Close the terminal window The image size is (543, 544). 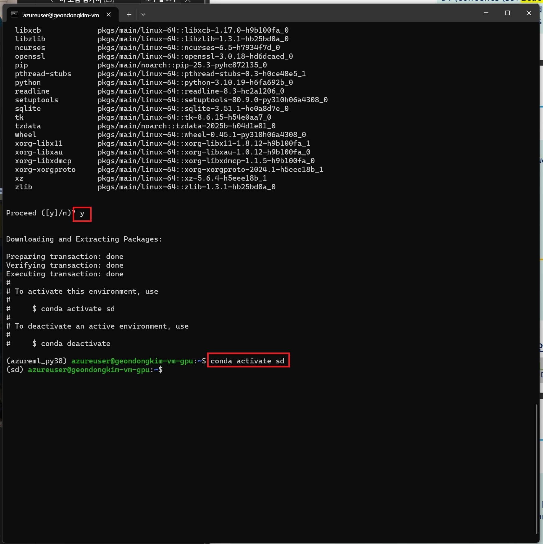point(529,13)
